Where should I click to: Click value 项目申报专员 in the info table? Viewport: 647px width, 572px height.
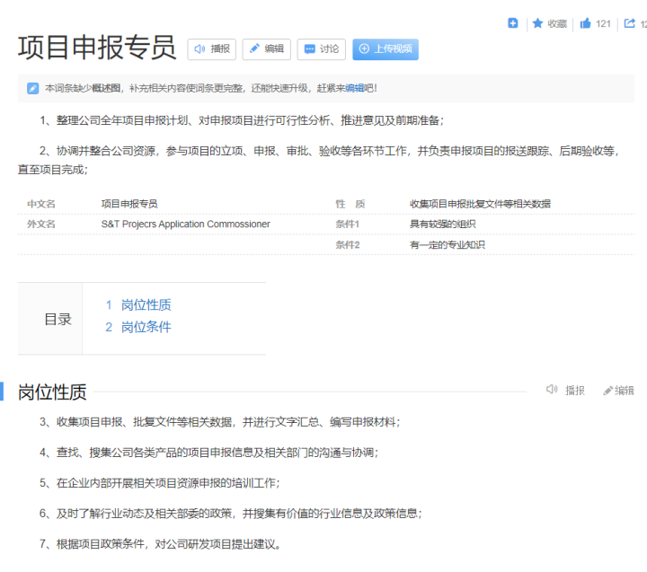pos(129,204)
